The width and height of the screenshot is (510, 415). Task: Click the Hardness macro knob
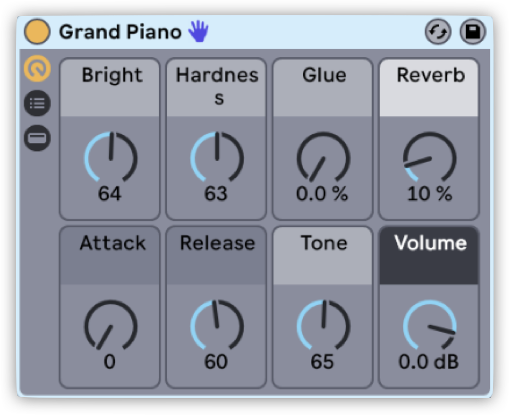point(217,157)
